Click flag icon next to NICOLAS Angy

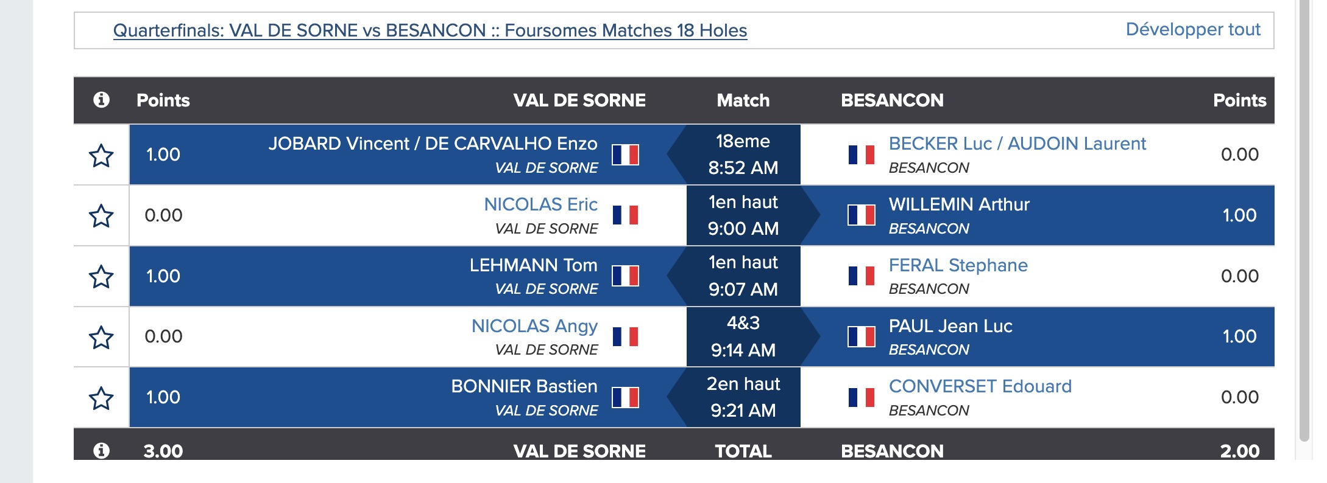[625, 336]
